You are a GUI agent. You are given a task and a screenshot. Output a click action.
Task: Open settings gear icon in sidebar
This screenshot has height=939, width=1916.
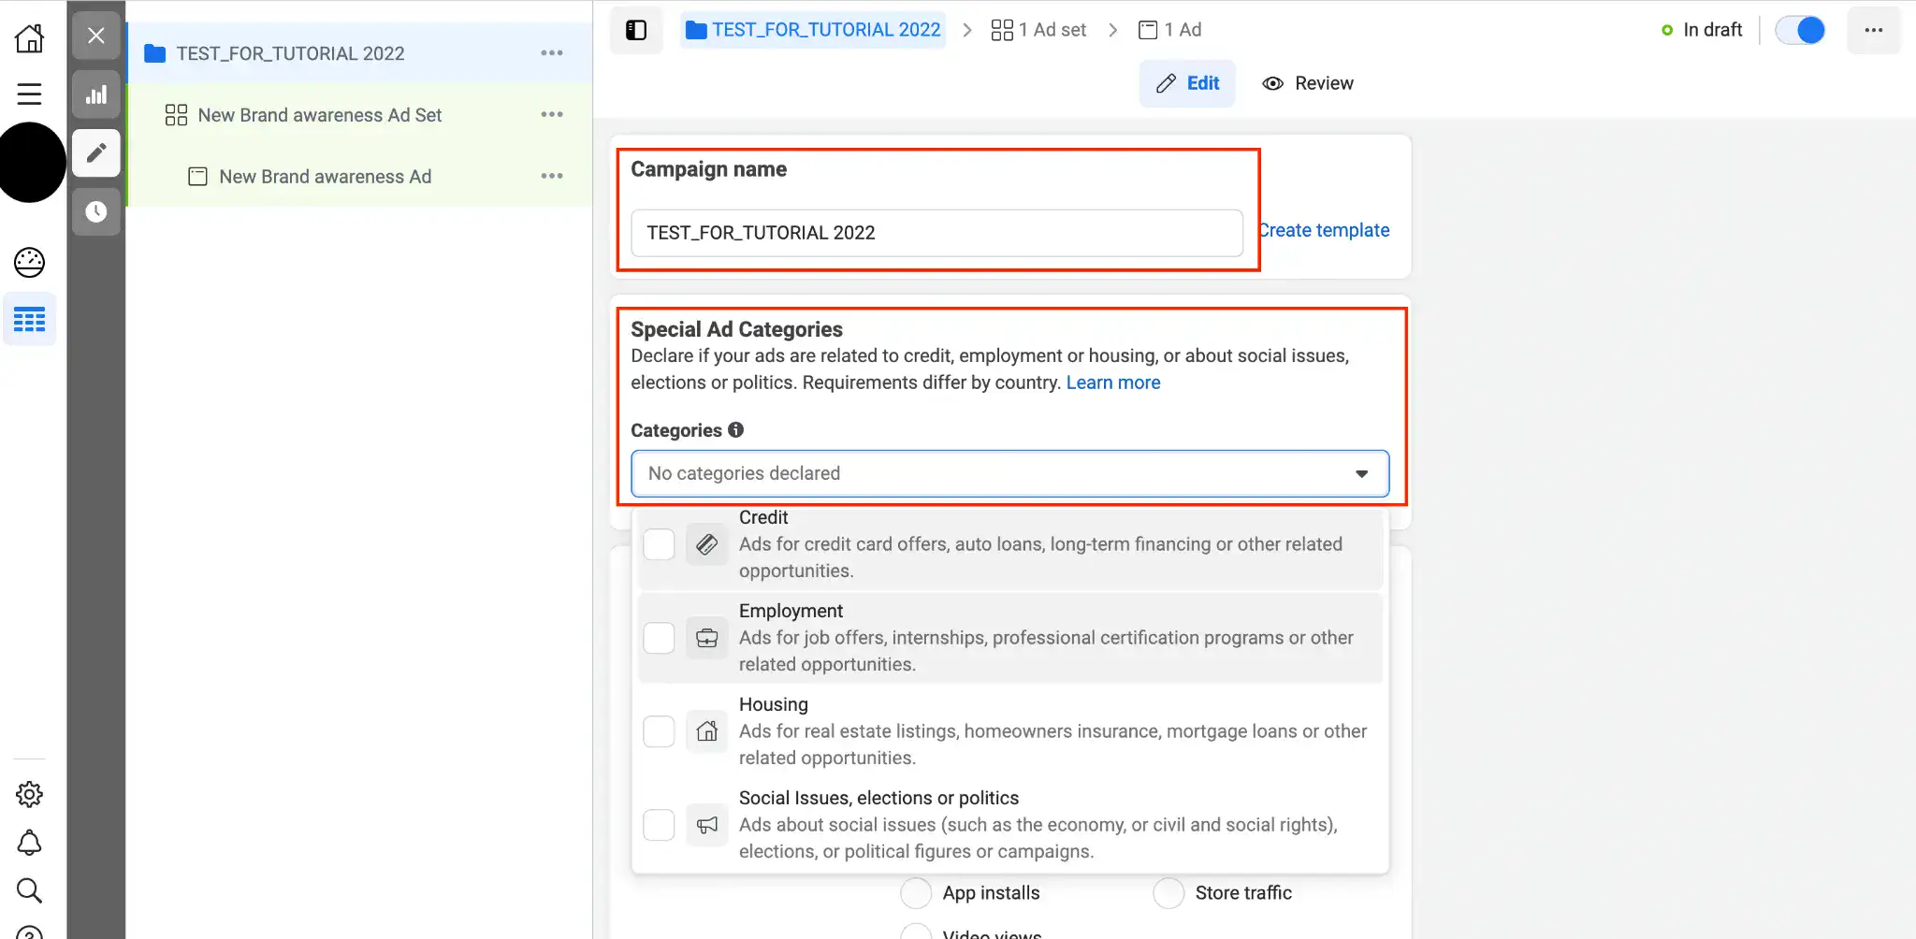pyautogui.click(x=29, y=794)
